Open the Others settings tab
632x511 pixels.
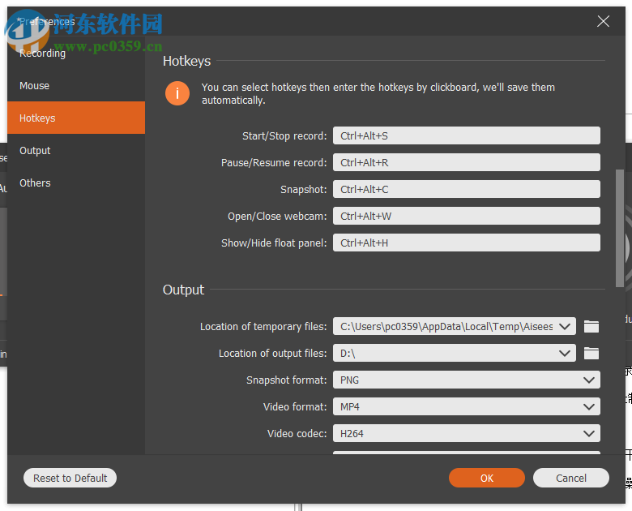76,182
